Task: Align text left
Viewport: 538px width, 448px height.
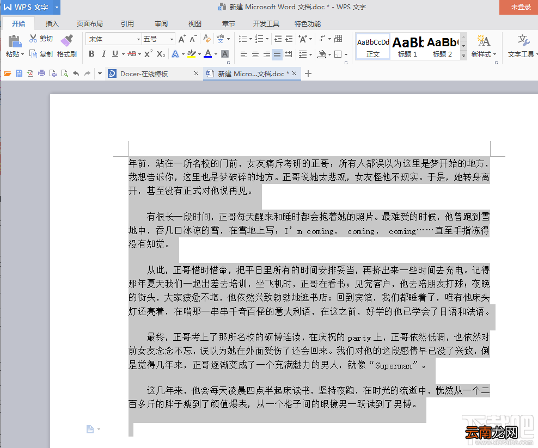Action: (x=243, y=54)
